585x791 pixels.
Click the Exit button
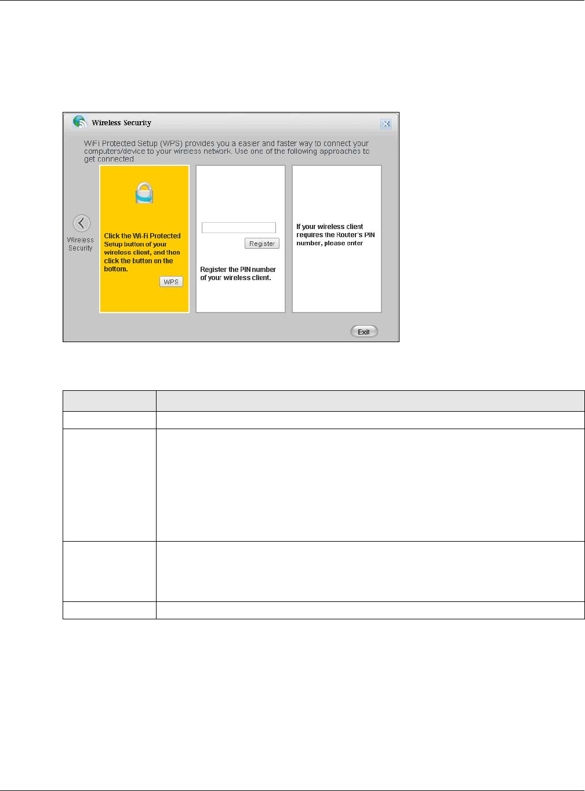(364, 332)
